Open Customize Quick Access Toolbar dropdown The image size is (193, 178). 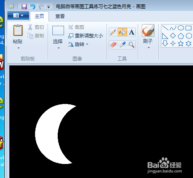(48, 7)
